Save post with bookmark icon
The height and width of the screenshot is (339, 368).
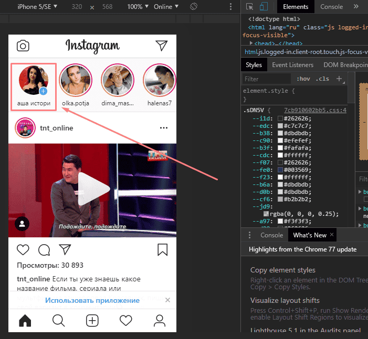point(162,249)
